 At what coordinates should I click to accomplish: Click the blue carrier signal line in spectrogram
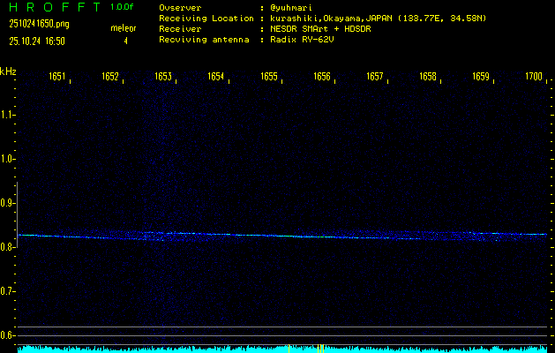click(x=265, y=236)
